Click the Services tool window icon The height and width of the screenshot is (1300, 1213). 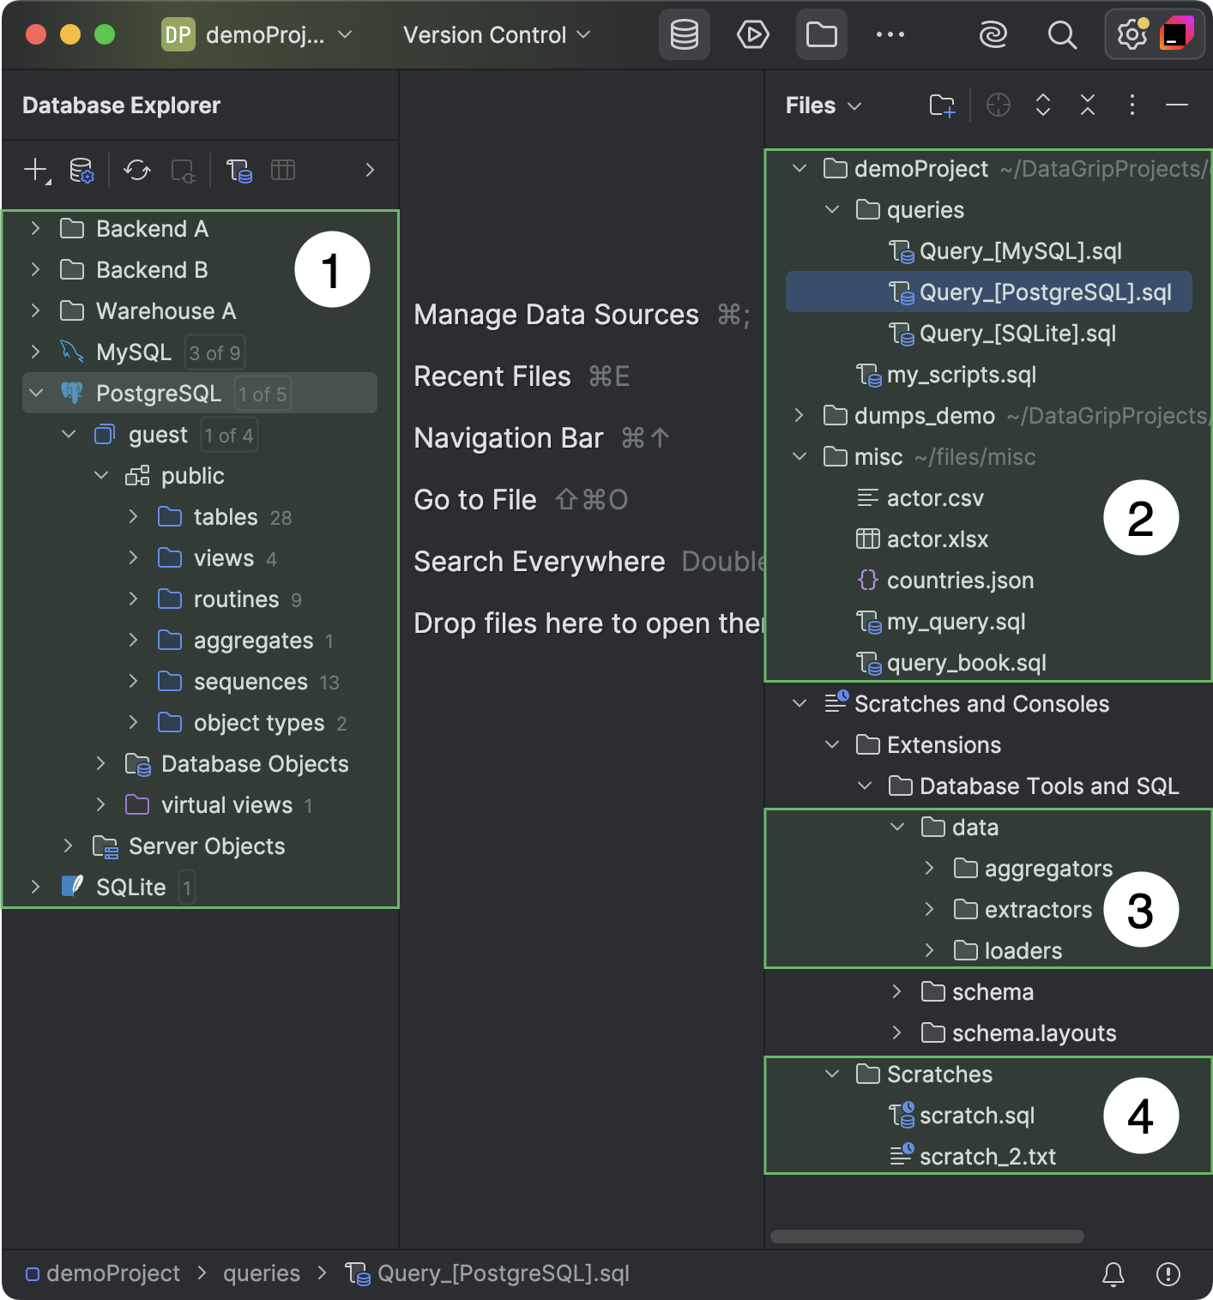[752, 35]
